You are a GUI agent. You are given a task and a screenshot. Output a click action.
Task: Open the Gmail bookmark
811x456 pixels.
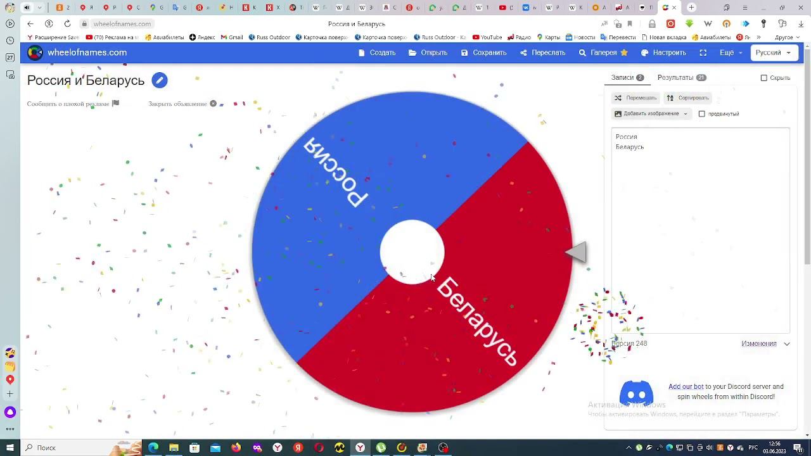[x=232, y=37]
